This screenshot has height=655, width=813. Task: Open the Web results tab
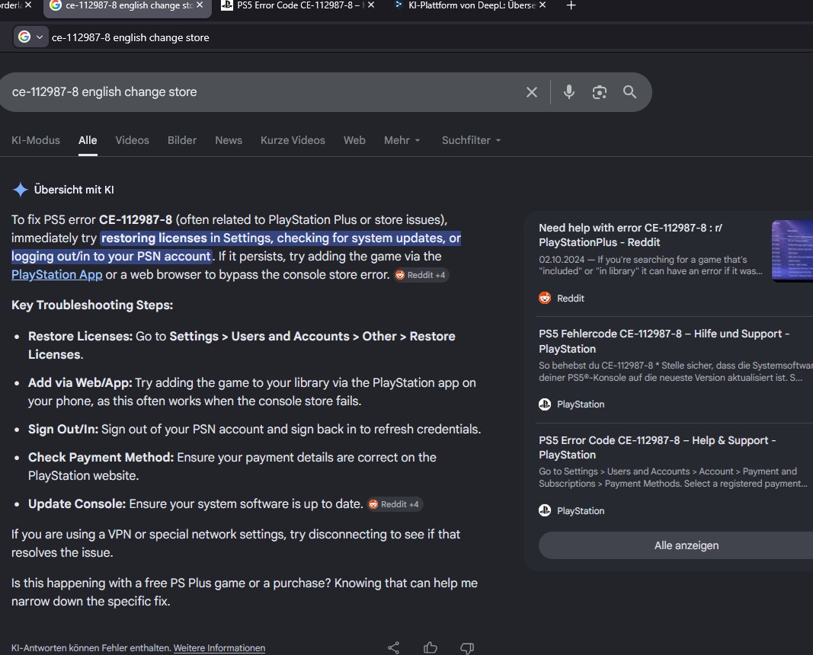pyautogui.click(x=354, y=140)
